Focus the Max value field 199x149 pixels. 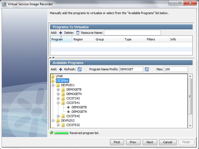[176, 69]
